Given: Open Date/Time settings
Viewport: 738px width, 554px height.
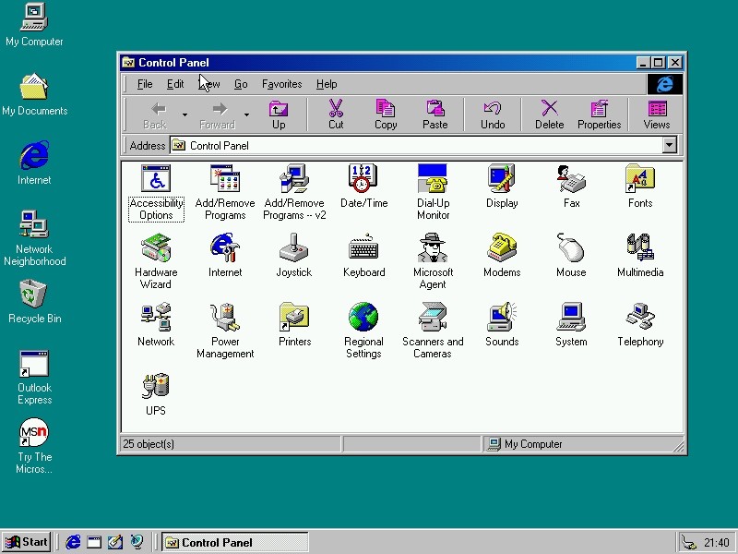Looking at the screenshot, I should pyautogui.click(x=363, y=178).
